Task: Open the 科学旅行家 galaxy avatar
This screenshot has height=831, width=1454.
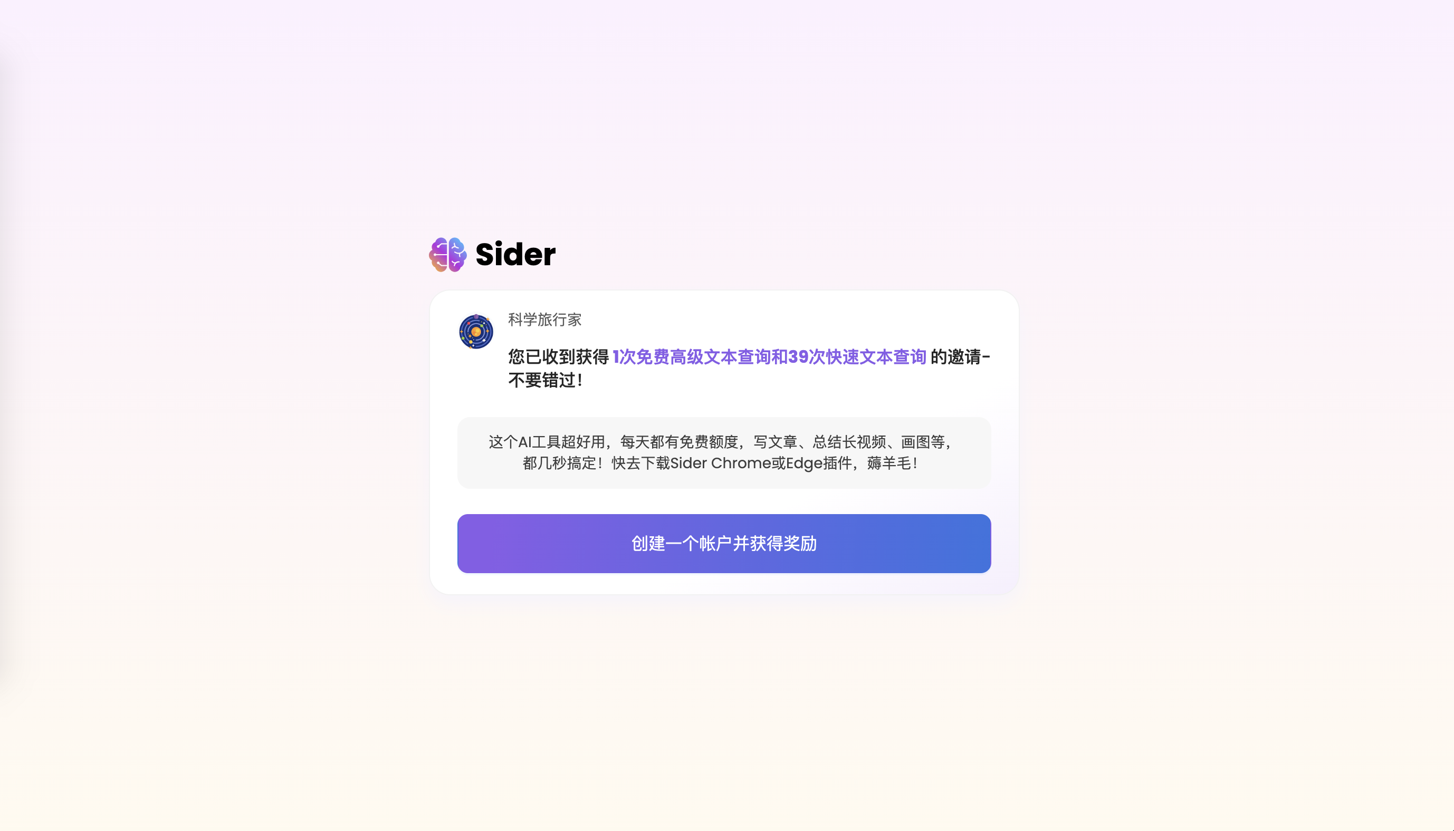Action: (476, 331)
